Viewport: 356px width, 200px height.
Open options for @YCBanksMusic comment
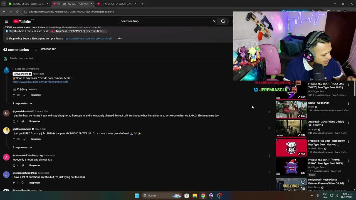tap(269, 129)
